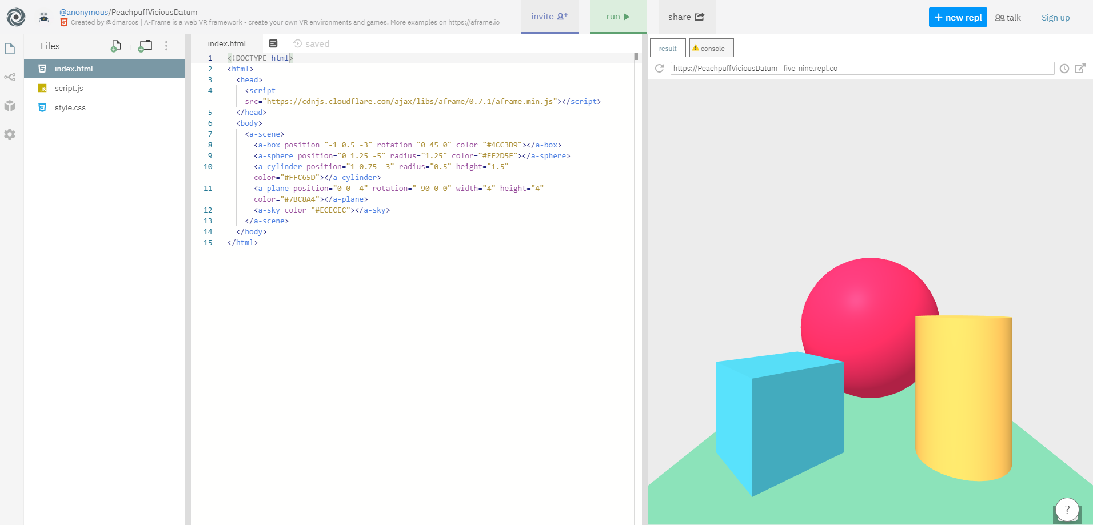Add a new file in Files panel
Screen dimensions: 1093x525
pyautogui.click(x=115, y=46)
